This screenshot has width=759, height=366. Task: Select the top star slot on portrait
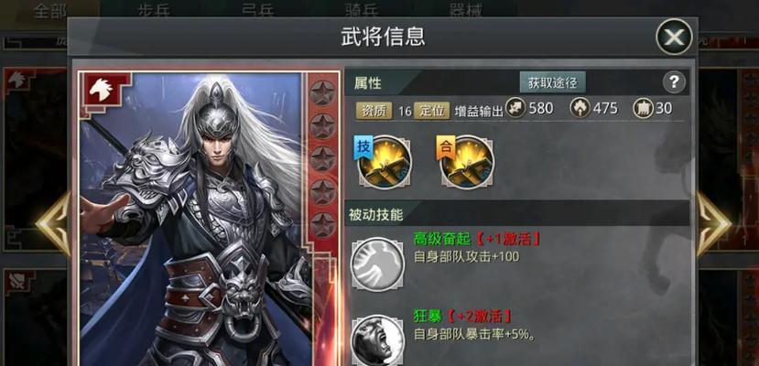[323, 93]
